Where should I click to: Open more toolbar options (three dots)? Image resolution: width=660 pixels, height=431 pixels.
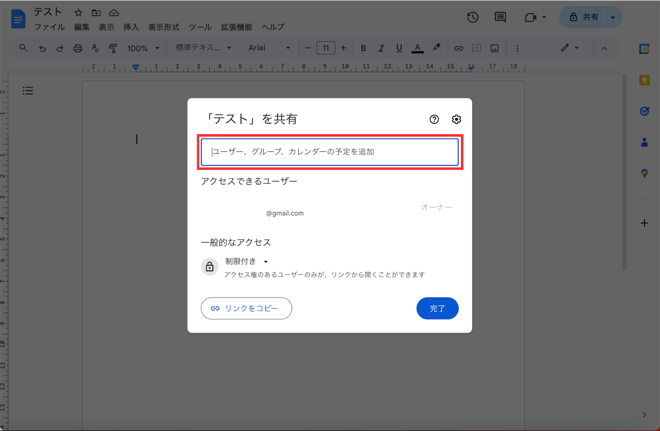(x=517, y=48)
